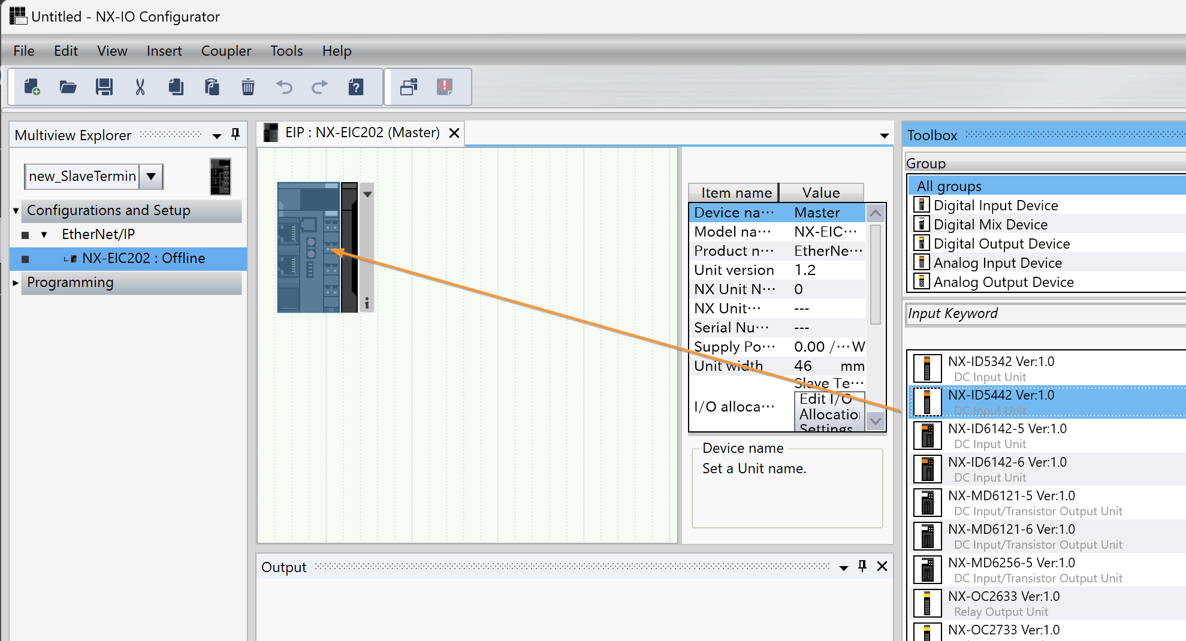This screenshot has height=641, width=1186.
Task: Open a project with the folder icon
Action: [68, 87]
